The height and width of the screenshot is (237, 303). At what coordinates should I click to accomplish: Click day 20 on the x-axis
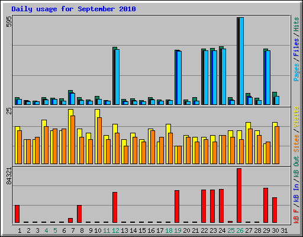(x=186, y=230)
